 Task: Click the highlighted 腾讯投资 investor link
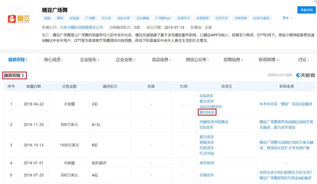pos(207,112)
